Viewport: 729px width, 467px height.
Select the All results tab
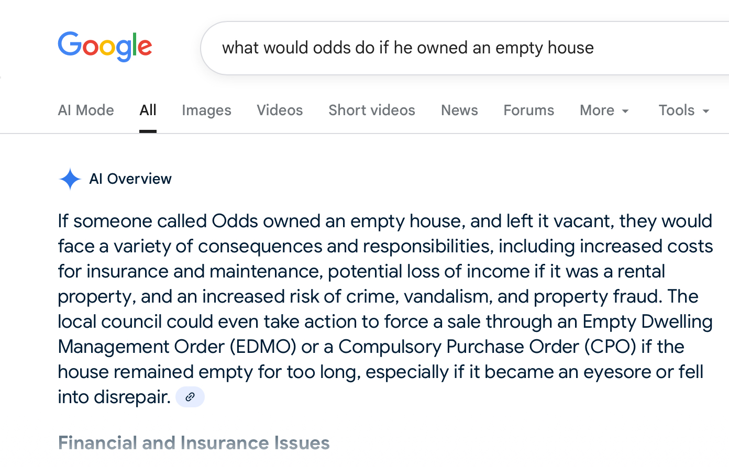pyautogui.click(x=148, y=110)
